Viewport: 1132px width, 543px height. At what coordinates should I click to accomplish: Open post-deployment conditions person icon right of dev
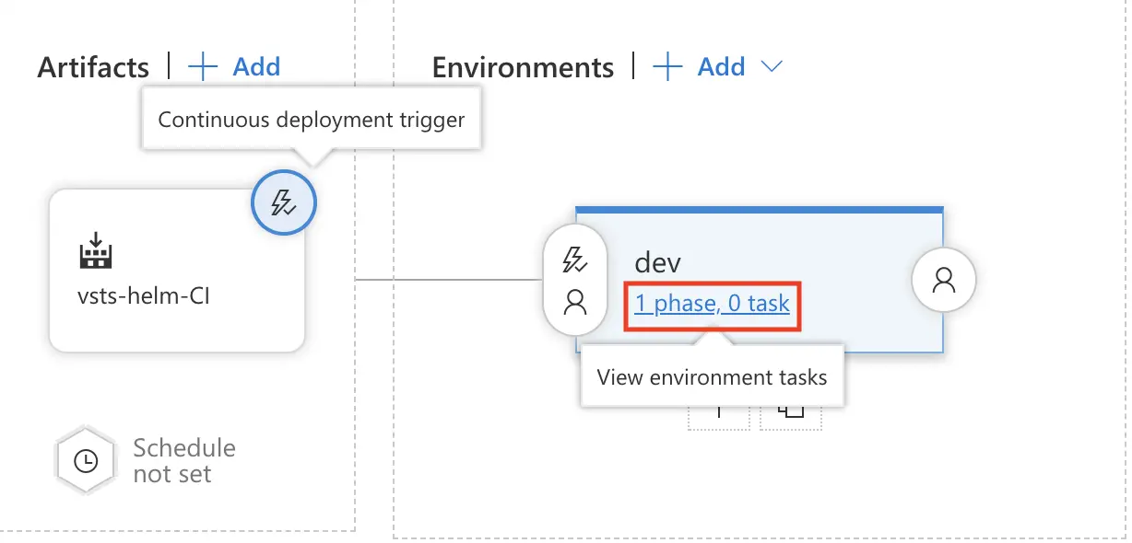click(944, 280)
